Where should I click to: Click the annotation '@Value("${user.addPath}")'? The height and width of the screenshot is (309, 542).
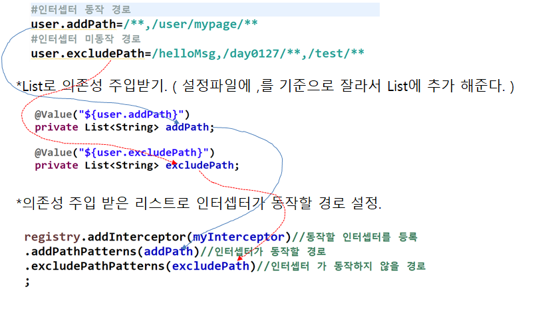(x=112, y=114)
